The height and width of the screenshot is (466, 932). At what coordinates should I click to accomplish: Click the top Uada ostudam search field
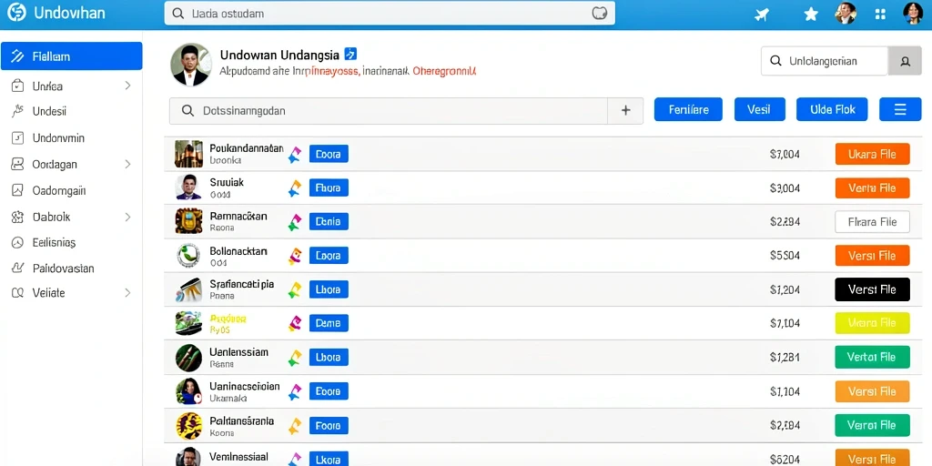click(x=390, y=13)
